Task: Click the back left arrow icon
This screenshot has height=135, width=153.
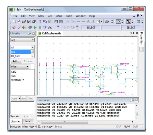Action: pos(78,22)
